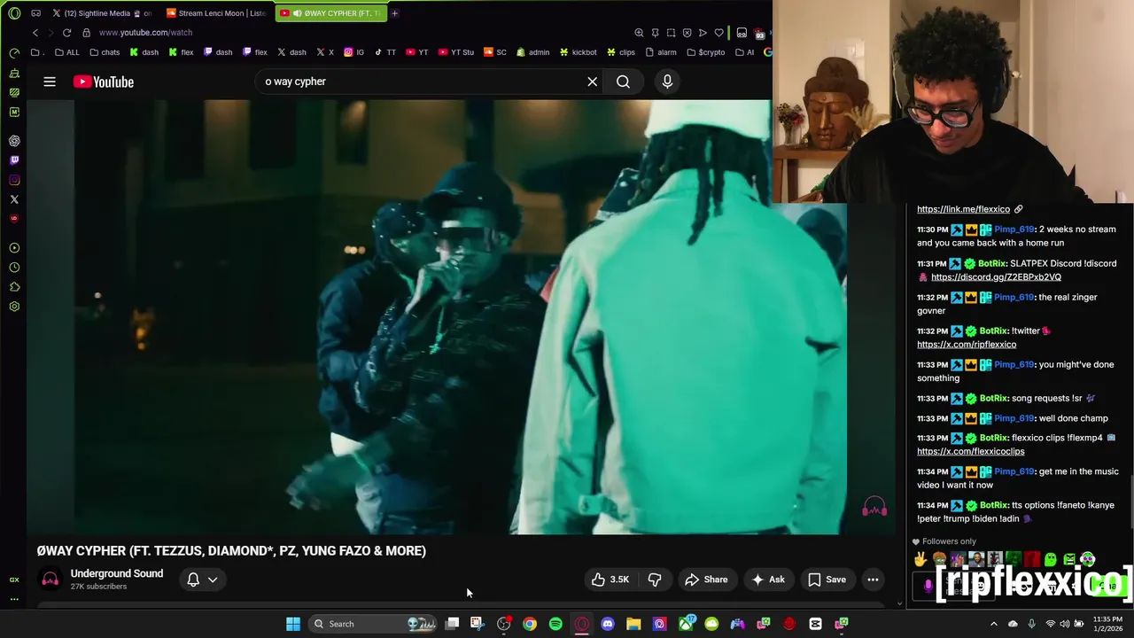Image resolution: width=1134 pixels, height=638 pixels.
Task: Go to YouTube home via logo
Action: coord(104,82)
